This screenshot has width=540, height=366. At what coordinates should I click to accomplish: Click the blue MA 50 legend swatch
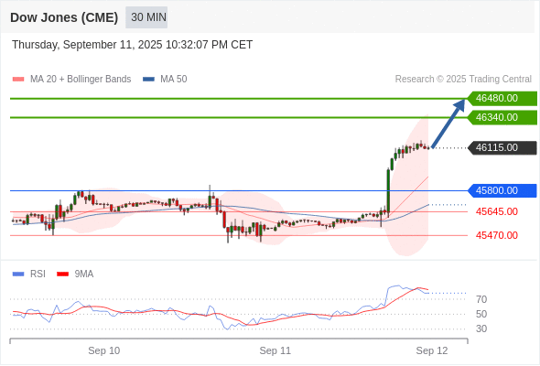click(148, 80)
